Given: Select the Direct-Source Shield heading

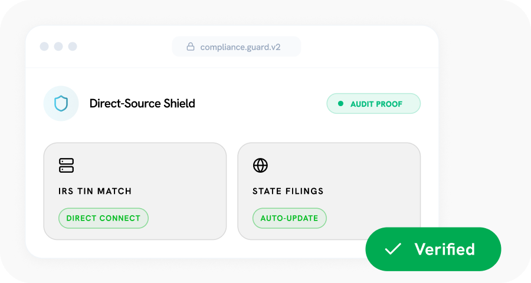Looking at the screenshot, I should (142, 104).
